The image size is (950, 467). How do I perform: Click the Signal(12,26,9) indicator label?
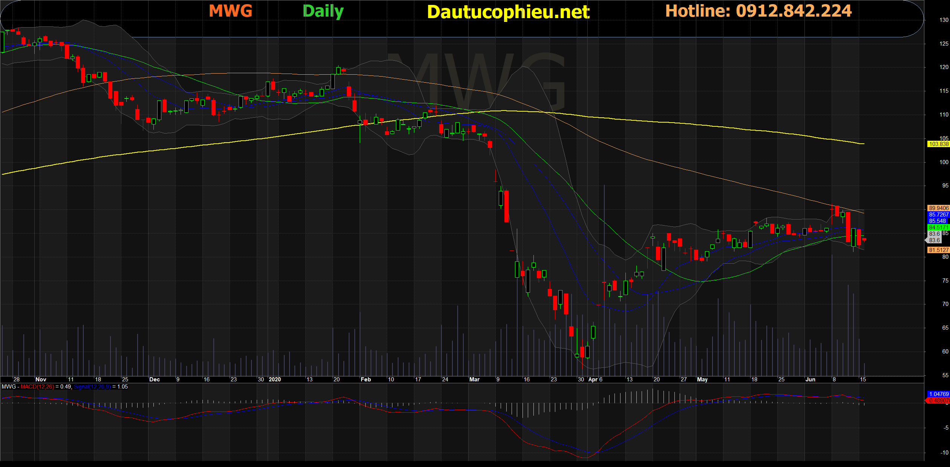(x=92, y=387)
